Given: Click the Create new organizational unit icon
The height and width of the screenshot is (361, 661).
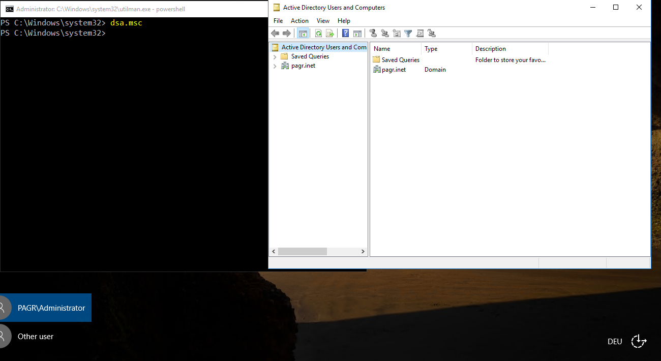Looking at the screenshot, I should click(397, 34).
